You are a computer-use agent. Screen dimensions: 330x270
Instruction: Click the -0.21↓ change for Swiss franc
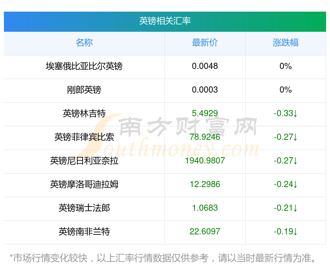[x=286, y=208]
